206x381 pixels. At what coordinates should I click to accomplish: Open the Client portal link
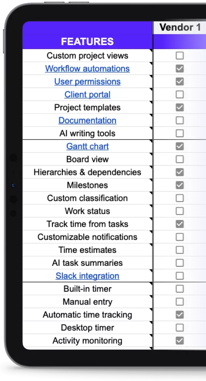pyautogui.click(x=88, y=95)
